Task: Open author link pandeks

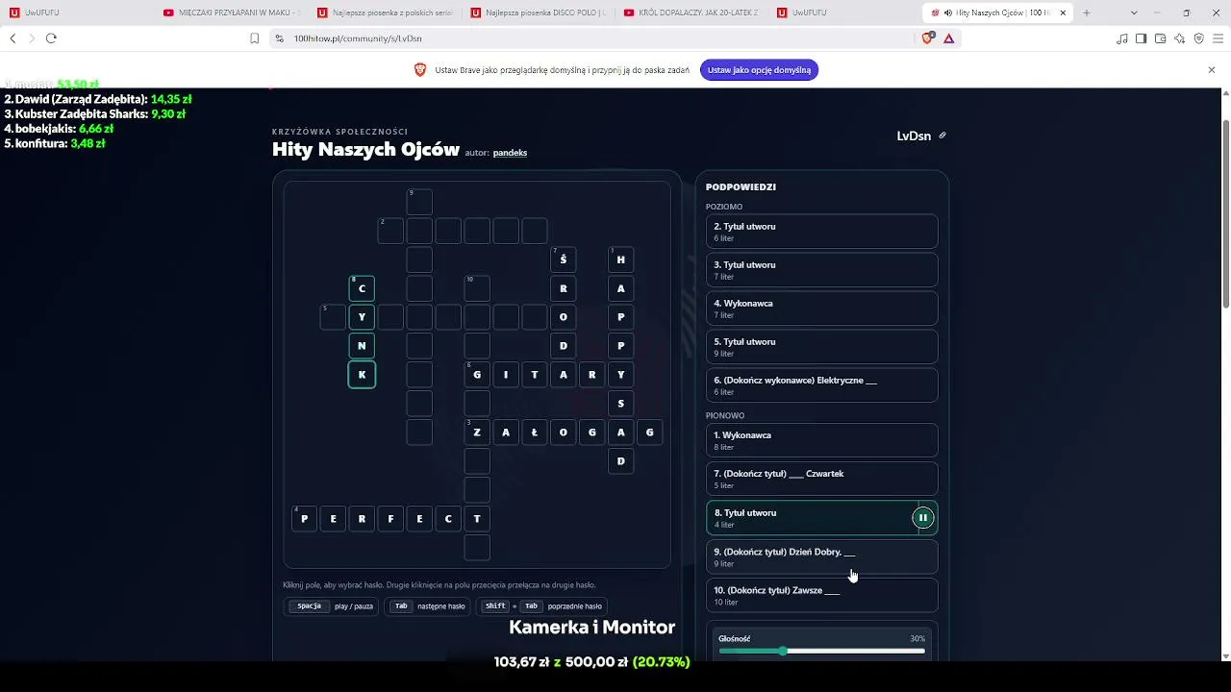Action: tap(510, 153)
